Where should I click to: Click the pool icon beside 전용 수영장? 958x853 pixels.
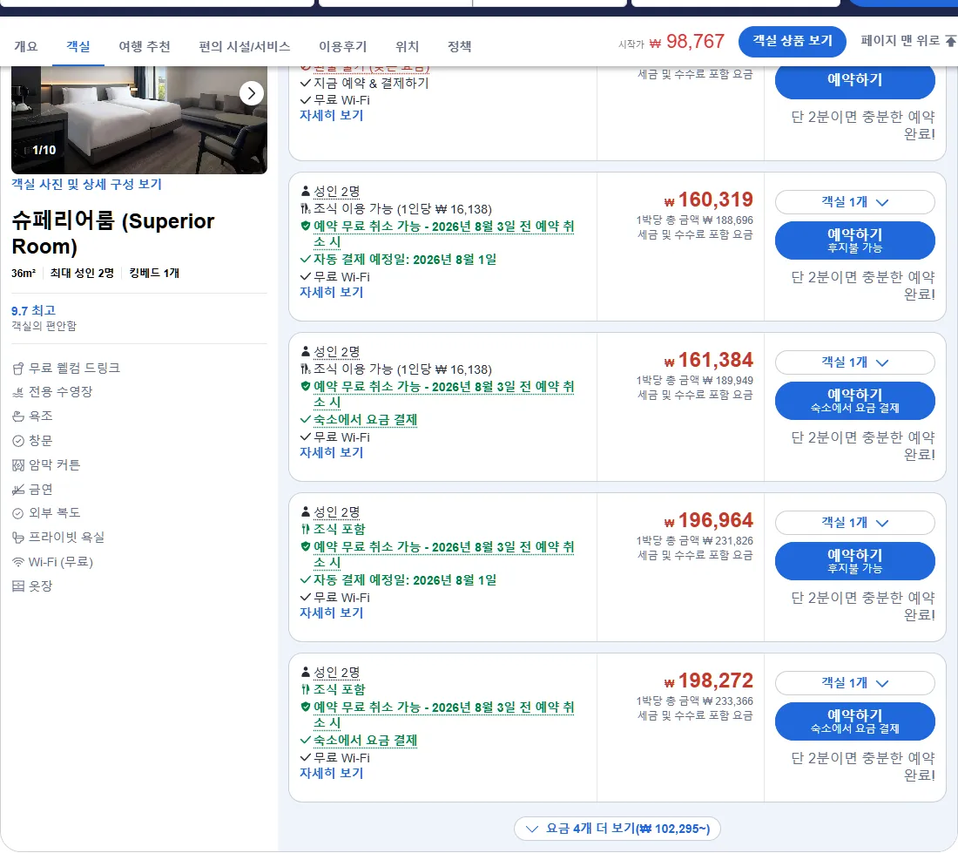18,392
